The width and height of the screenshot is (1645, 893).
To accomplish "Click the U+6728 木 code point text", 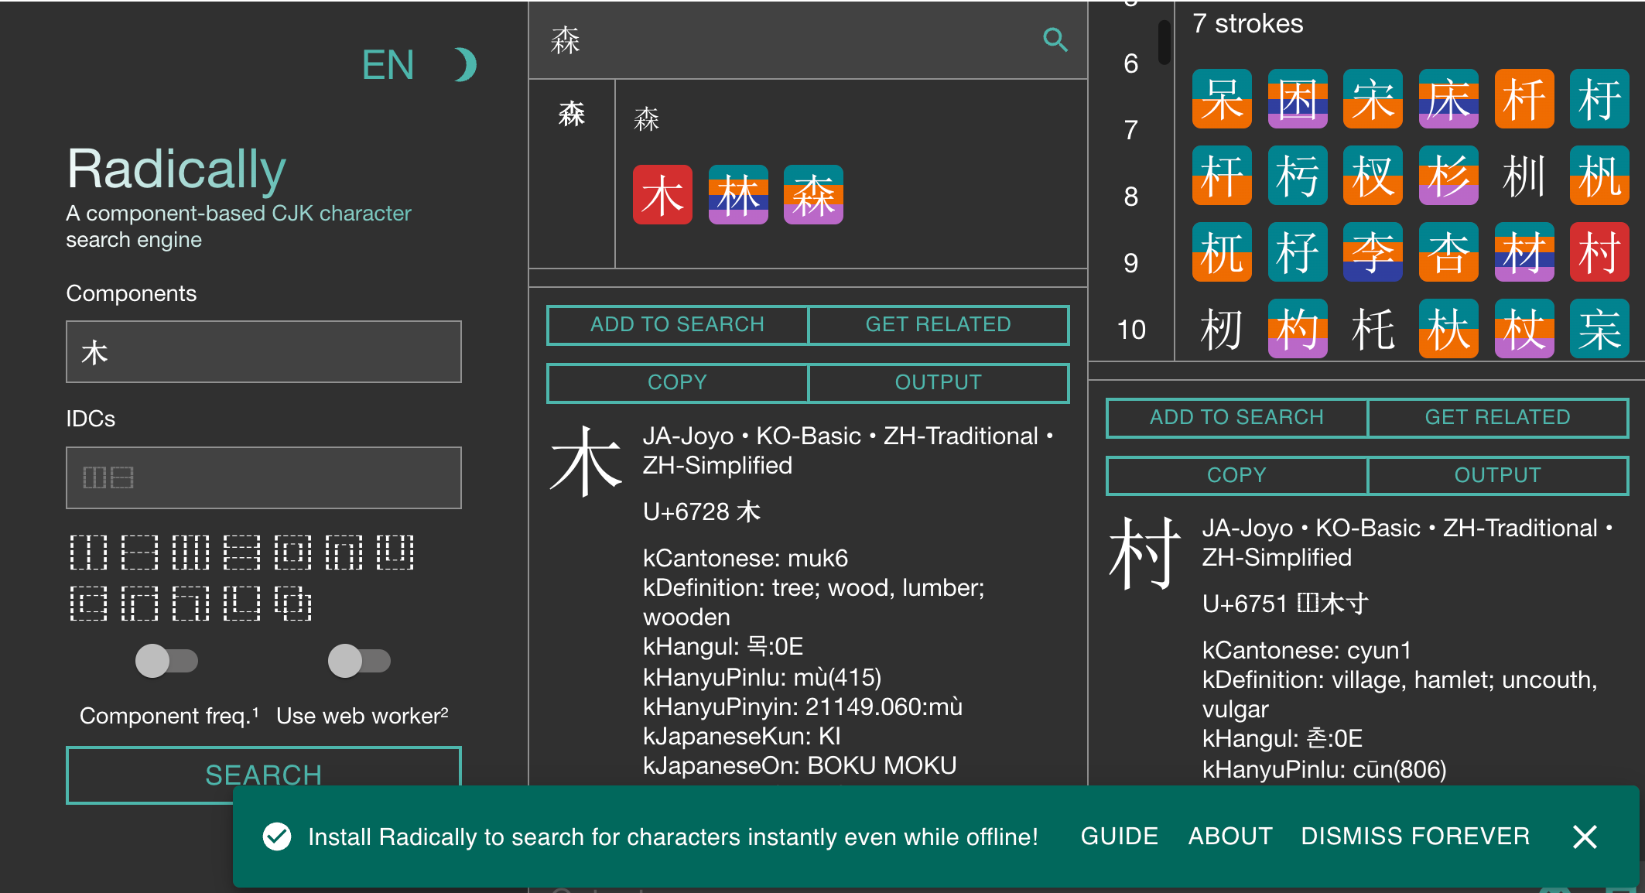I will [x=702, y=512].
